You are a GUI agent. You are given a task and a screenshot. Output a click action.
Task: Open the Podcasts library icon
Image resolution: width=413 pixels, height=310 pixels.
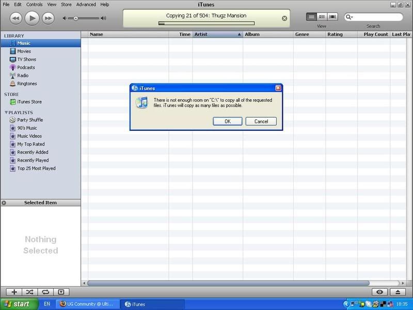(x=12, y=68)
